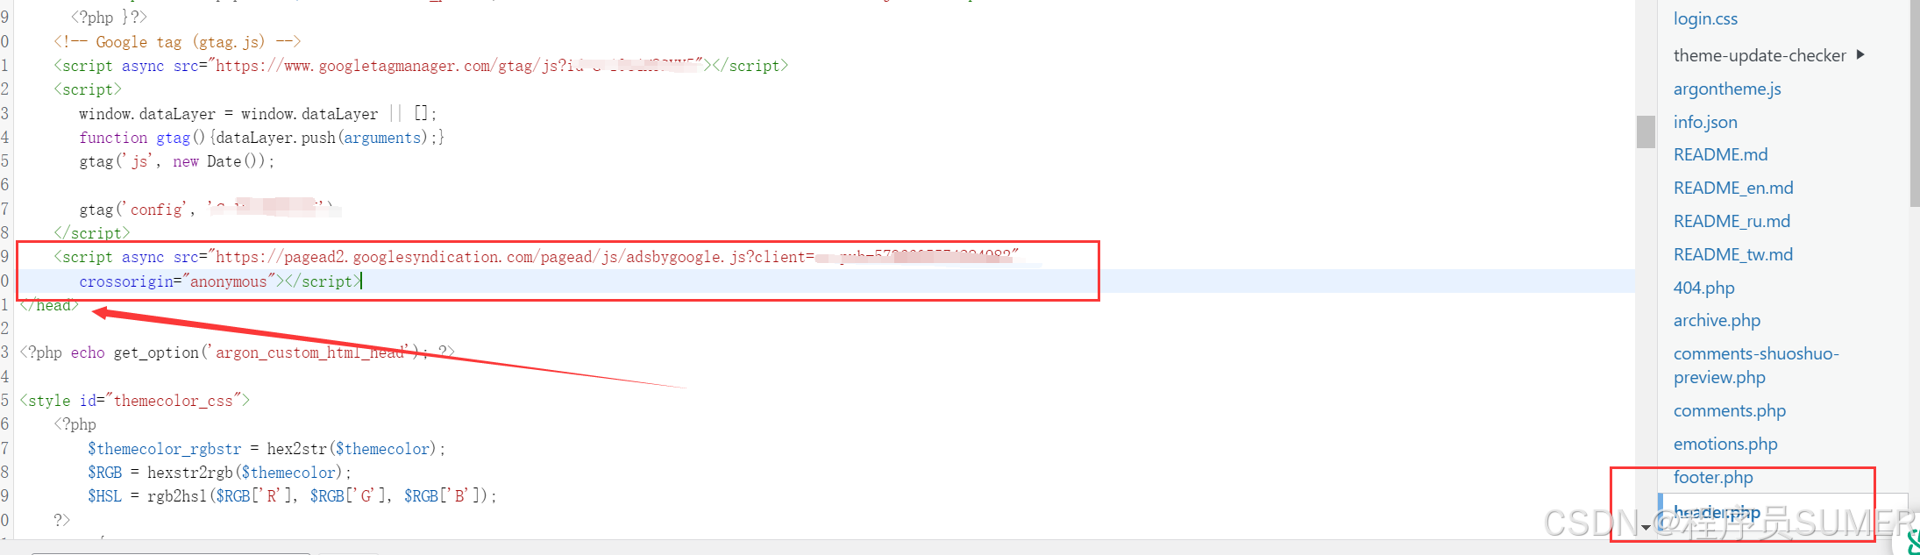The image size is (1920, 555).
Task: Open emotions.php theme file
Action: coord(1724,445)
